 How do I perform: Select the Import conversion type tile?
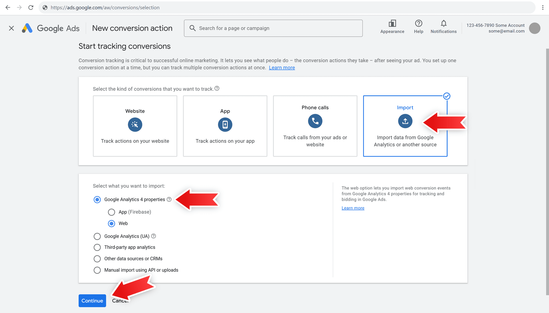[x=405, y=126]
